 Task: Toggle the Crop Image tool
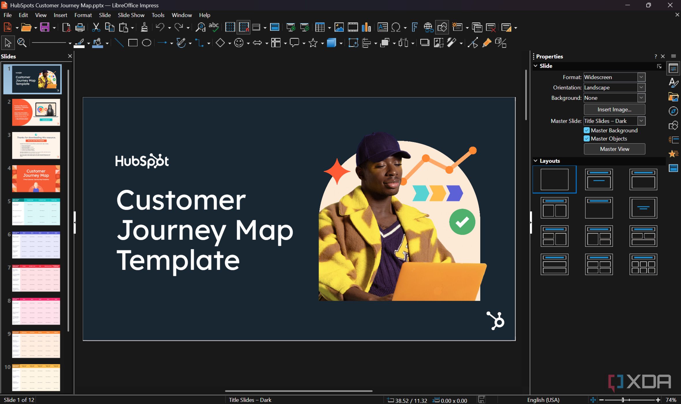point(438,43)
